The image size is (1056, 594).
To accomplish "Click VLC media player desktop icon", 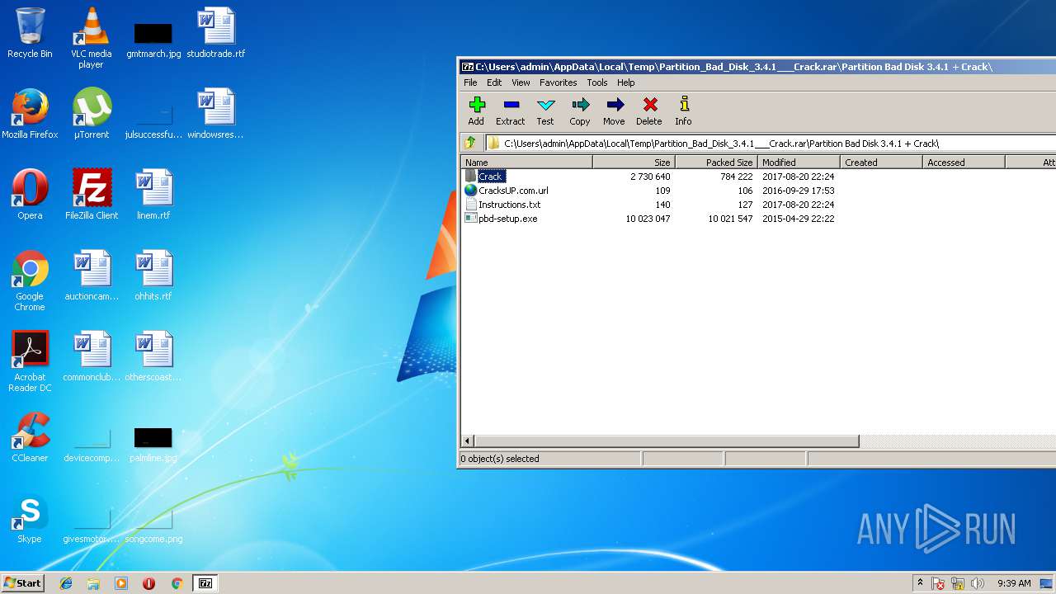I will [x=92, y=38].
